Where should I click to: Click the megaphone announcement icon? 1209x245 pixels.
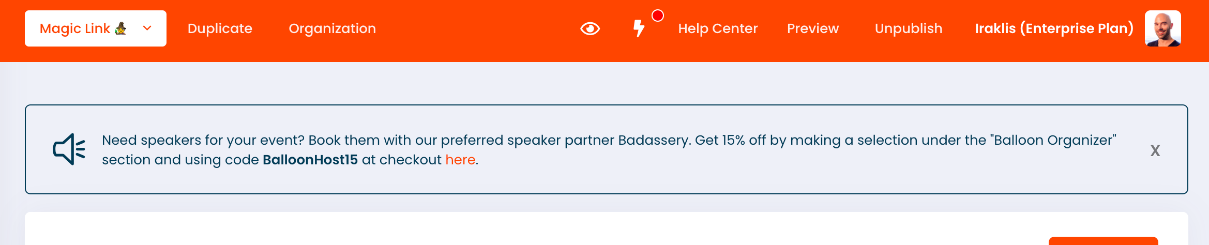pos(69,149)
